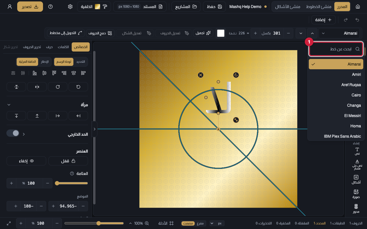Mirror toward the left arrow button
The width and height of the screenshot is (367, 229).
point(78,116)
